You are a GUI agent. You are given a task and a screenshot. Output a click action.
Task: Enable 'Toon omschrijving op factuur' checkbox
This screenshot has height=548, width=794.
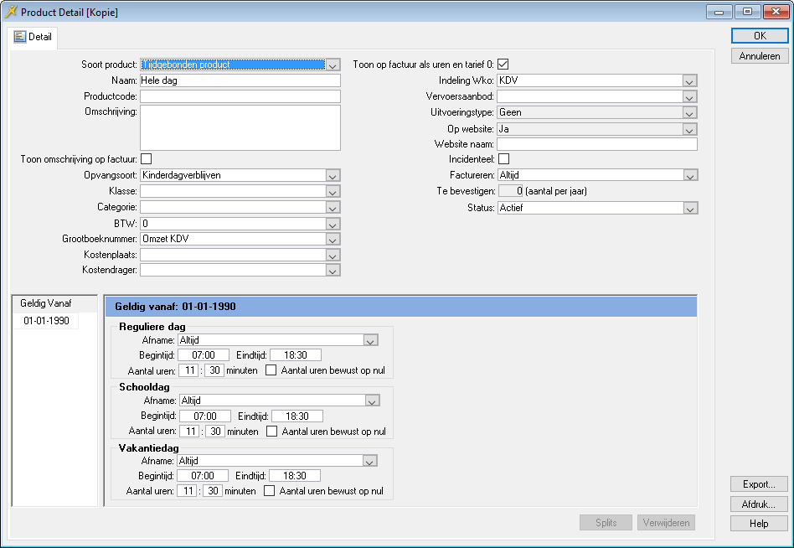[146, 159]
